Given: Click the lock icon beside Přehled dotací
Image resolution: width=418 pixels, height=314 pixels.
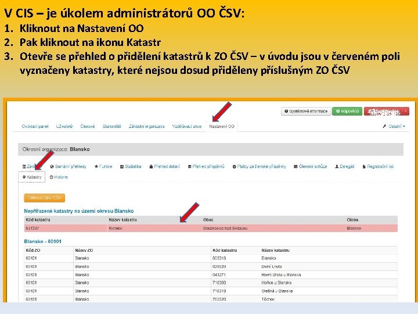Looking at the screenshot, I should tap(151, 166).
